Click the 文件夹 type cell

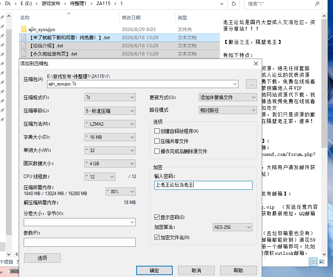184,29
